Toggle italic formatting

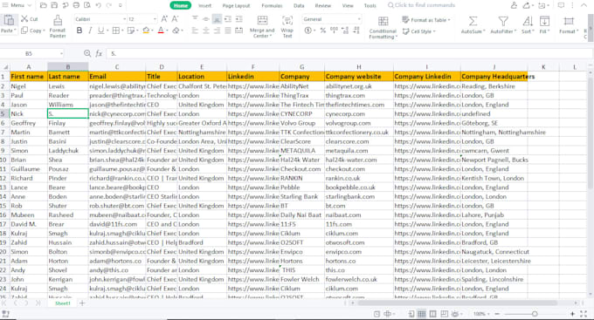point(90,31)
